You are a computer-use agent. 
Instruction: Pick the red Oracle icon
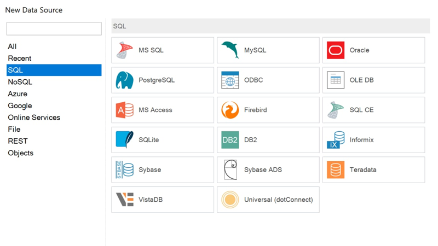click(x=336, y=50)
